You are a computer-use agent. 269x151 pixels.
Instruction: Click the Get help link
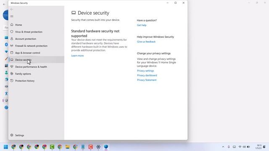142,25
